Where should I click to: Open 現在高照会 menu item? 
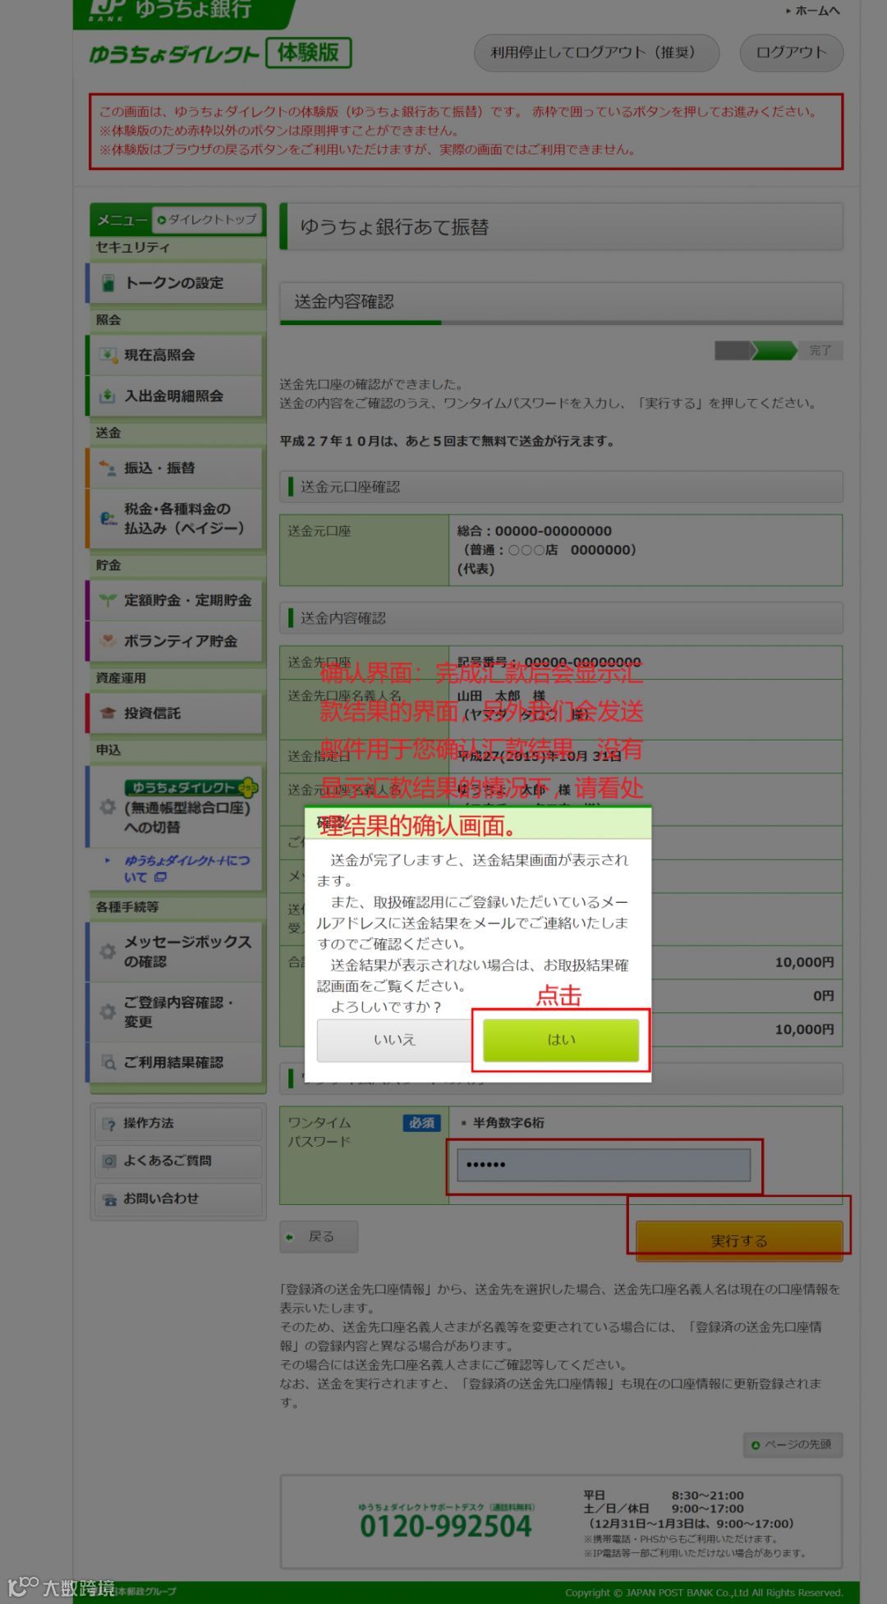[175, 355]
